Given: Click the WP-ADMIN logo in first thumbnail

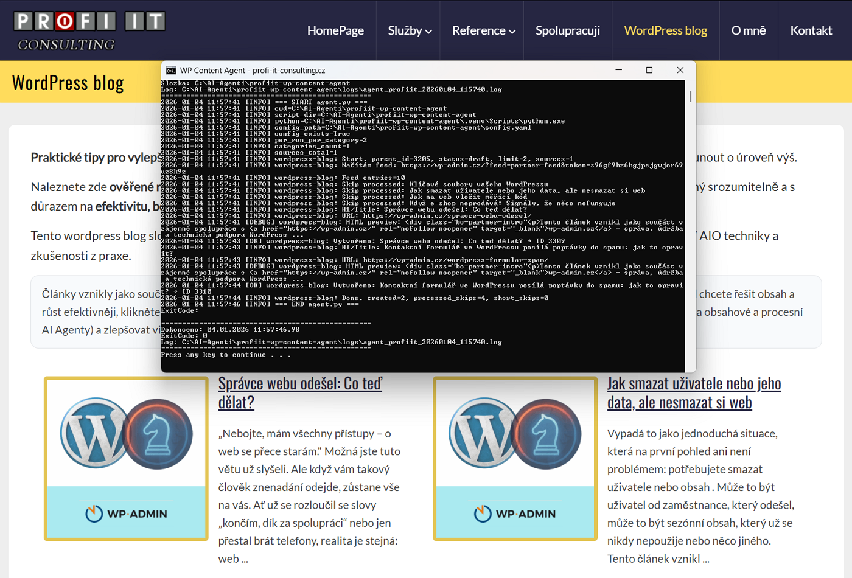Looking at the screenshot, I should click(x=126, y=514).
